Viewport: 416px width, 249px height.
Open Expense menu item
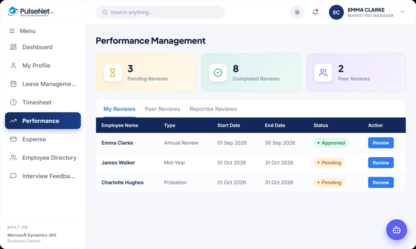tap(43, 139)
